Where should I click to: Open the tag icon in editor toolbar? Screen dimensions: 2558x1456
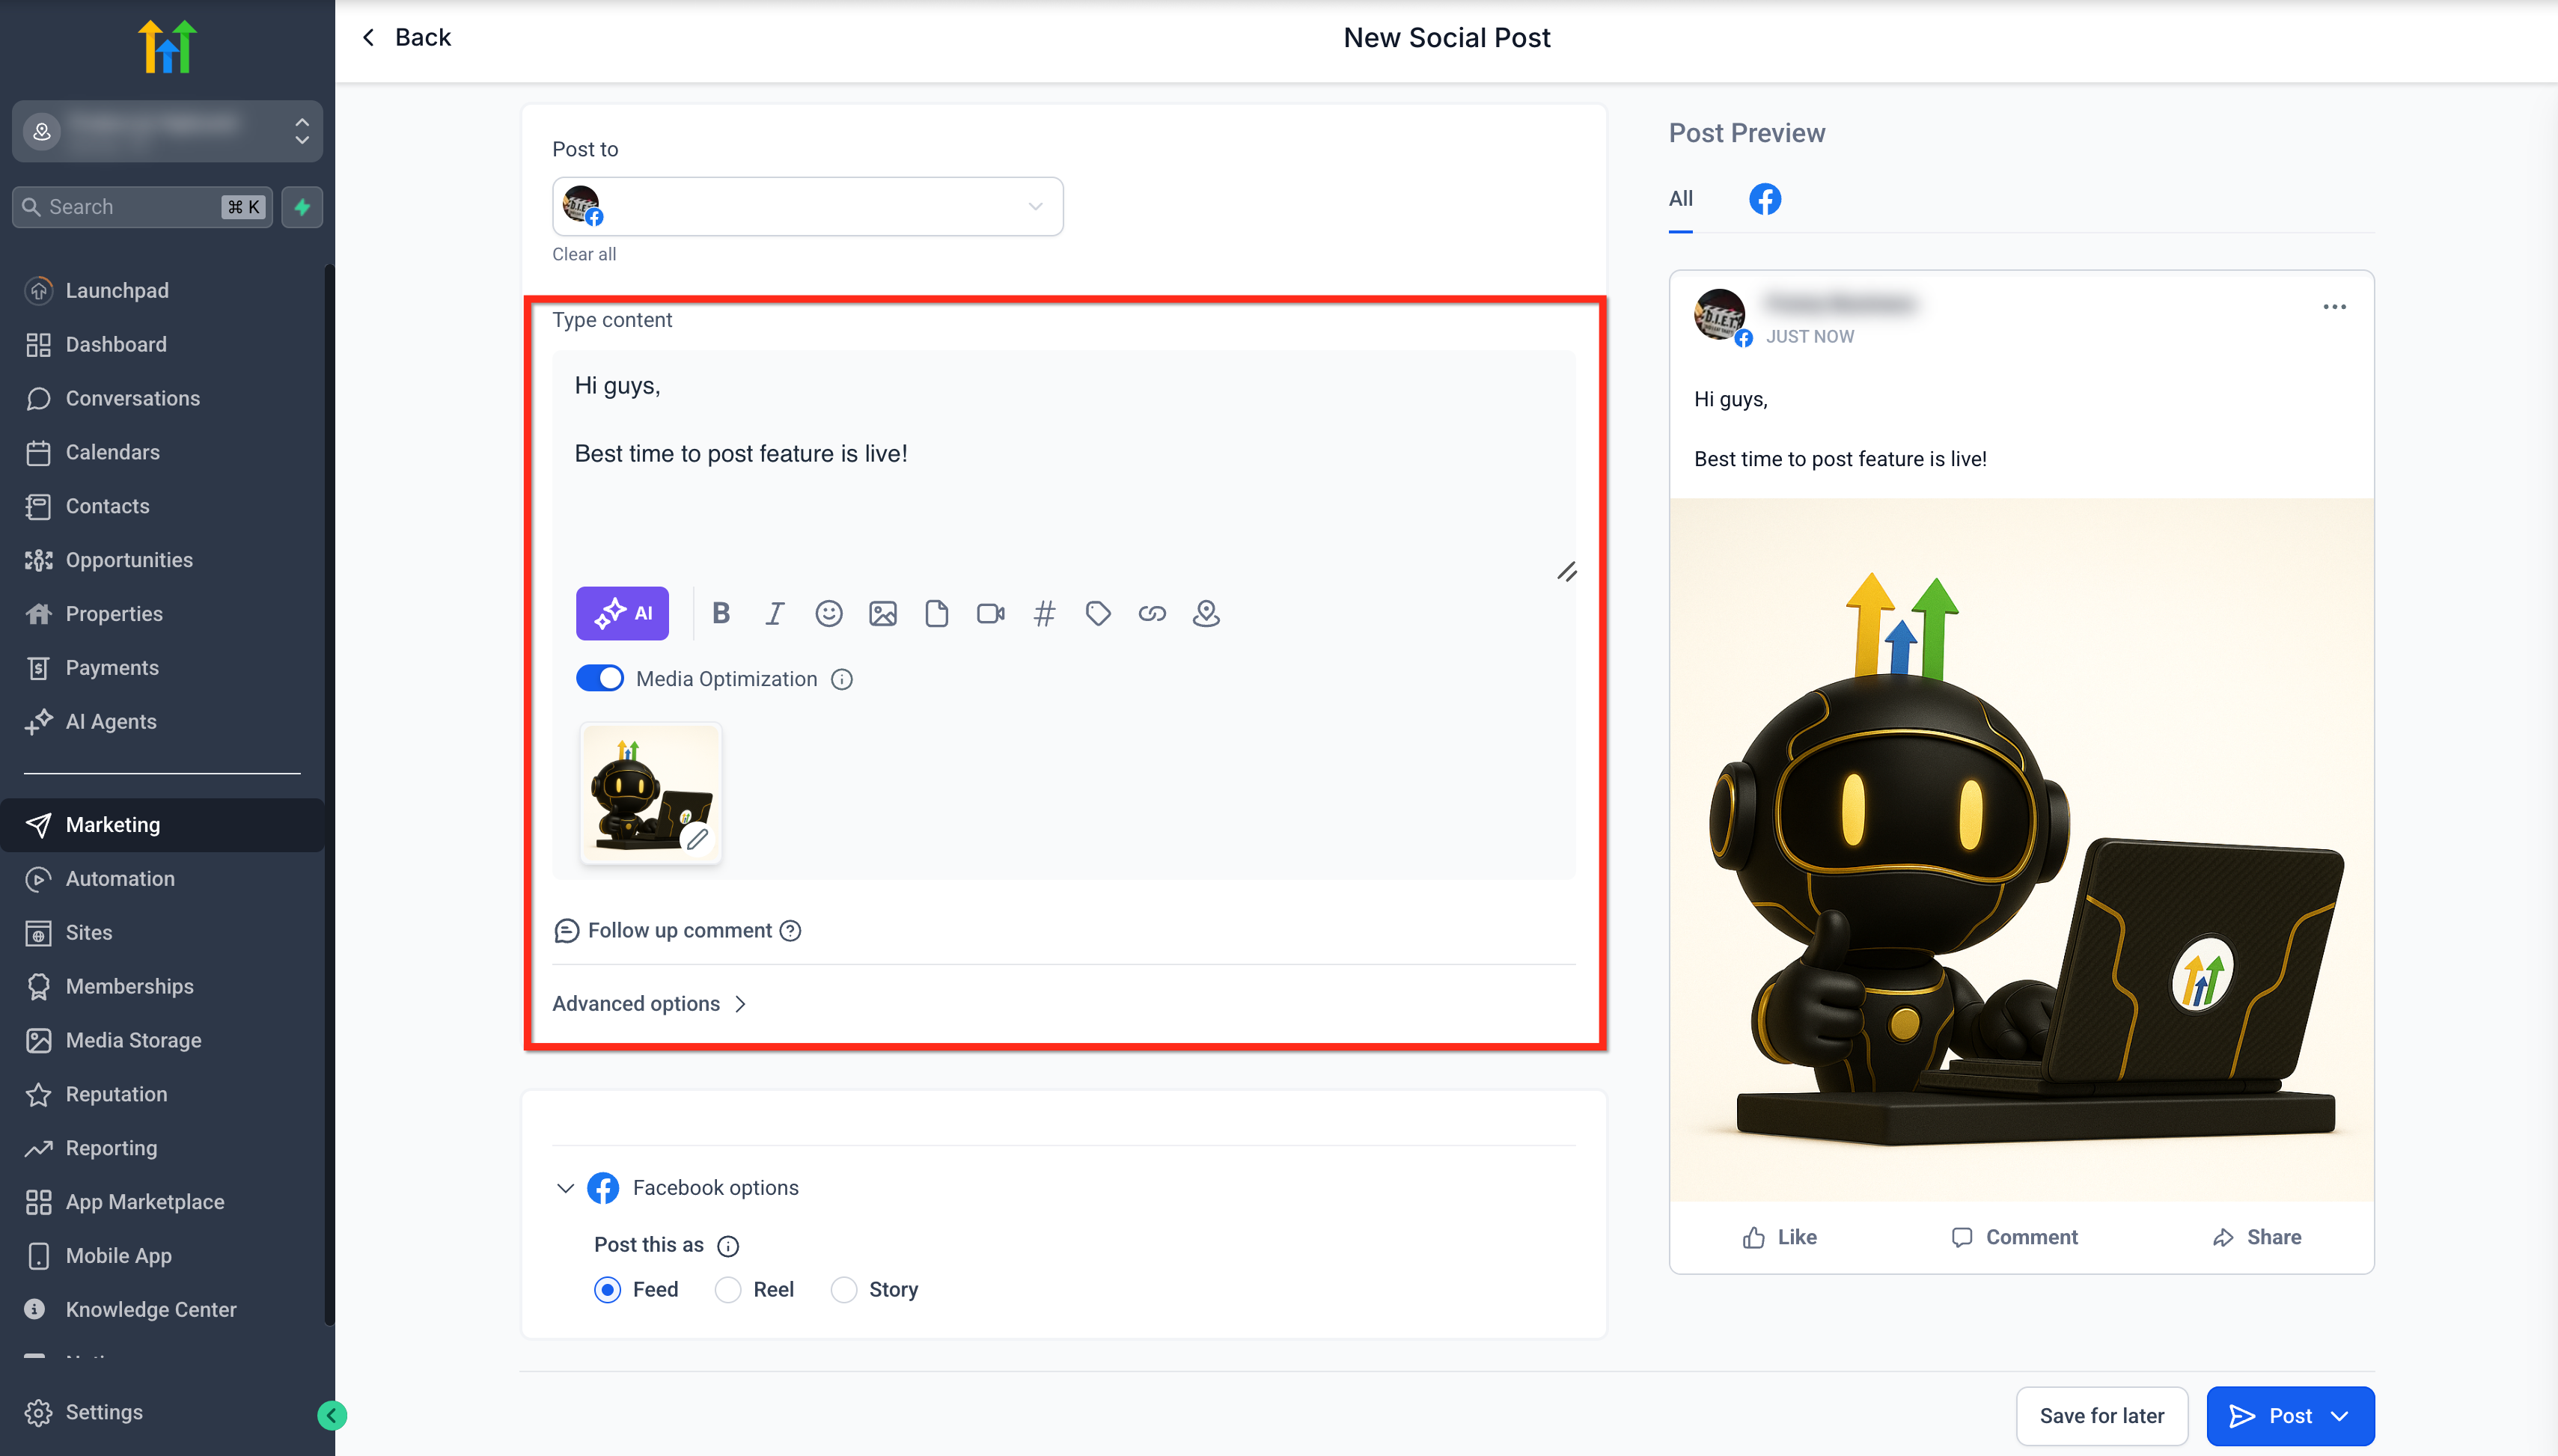click(x=1098, y=613)
